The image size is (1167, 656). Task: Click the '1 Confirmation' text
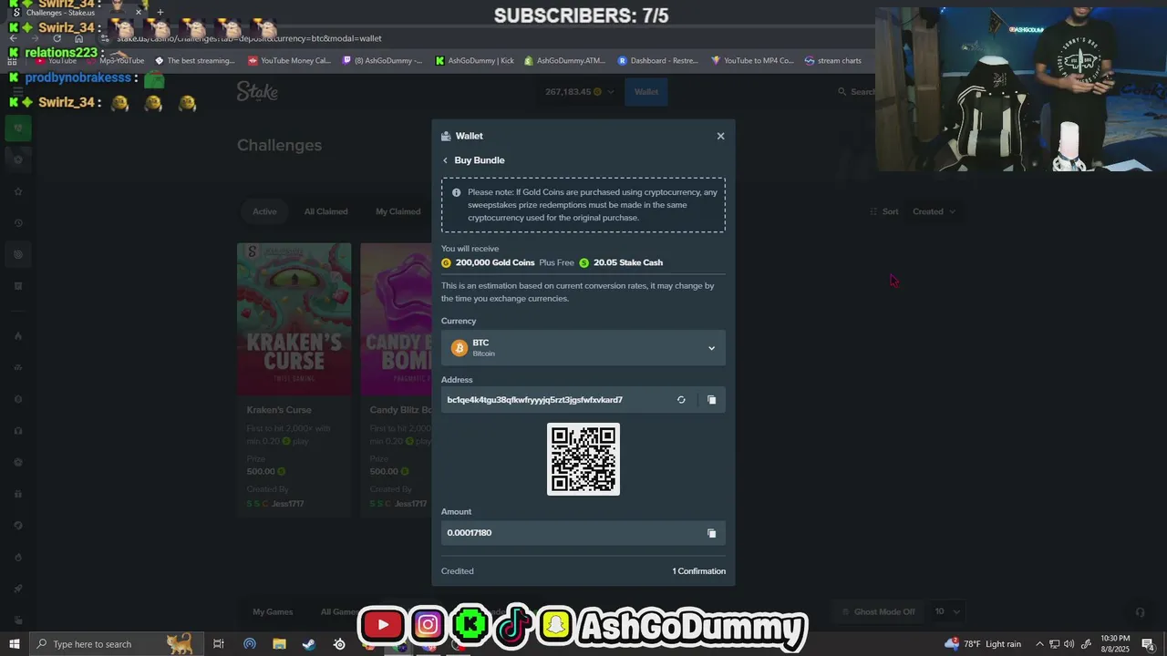tap(699, 571)
